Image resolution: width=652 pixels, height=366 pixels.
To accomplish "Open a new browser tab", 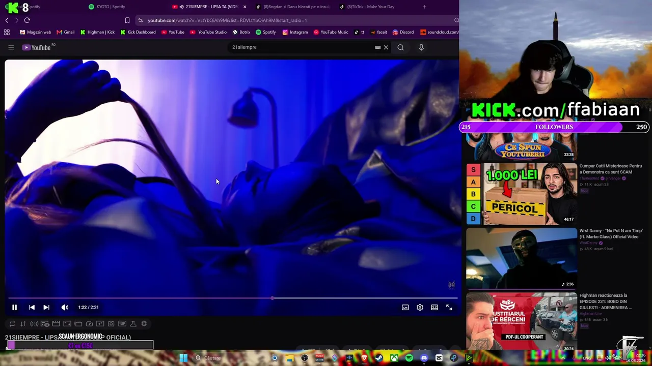I will click(424, 7).
